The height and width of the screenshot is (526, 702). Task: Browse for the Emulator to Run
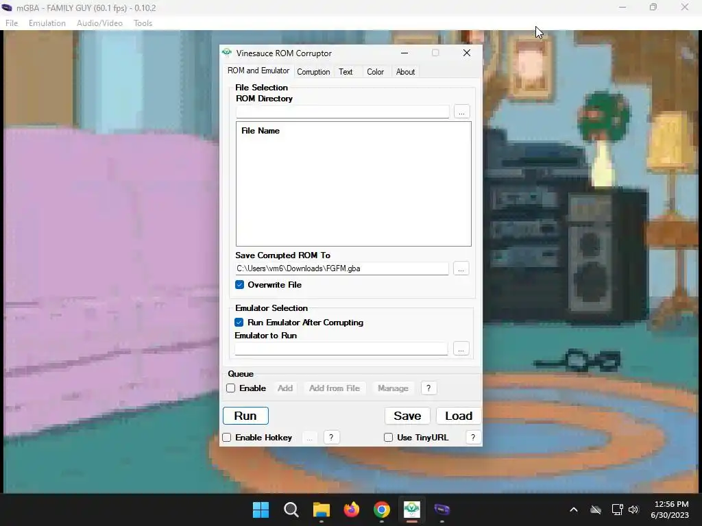point(461,349)
